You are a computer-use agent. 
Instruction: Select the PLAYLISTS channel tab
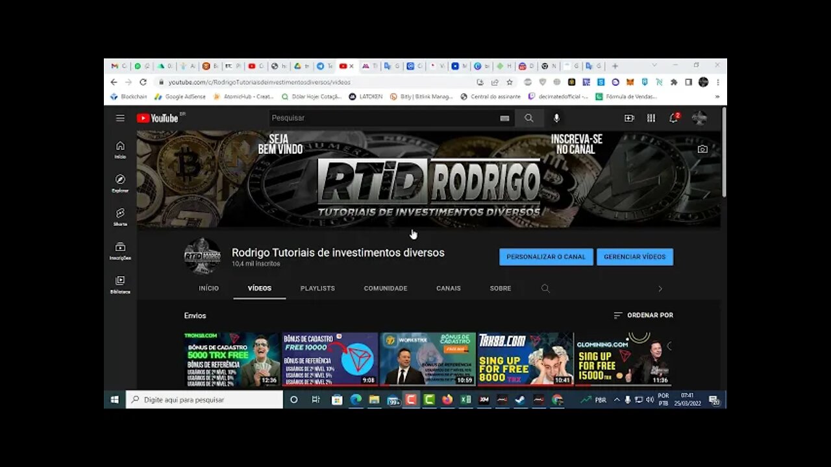(317, 289)
